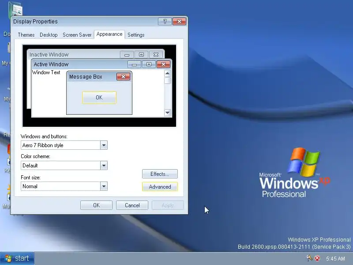Select the Screen Saver tab

pos(77,35)
